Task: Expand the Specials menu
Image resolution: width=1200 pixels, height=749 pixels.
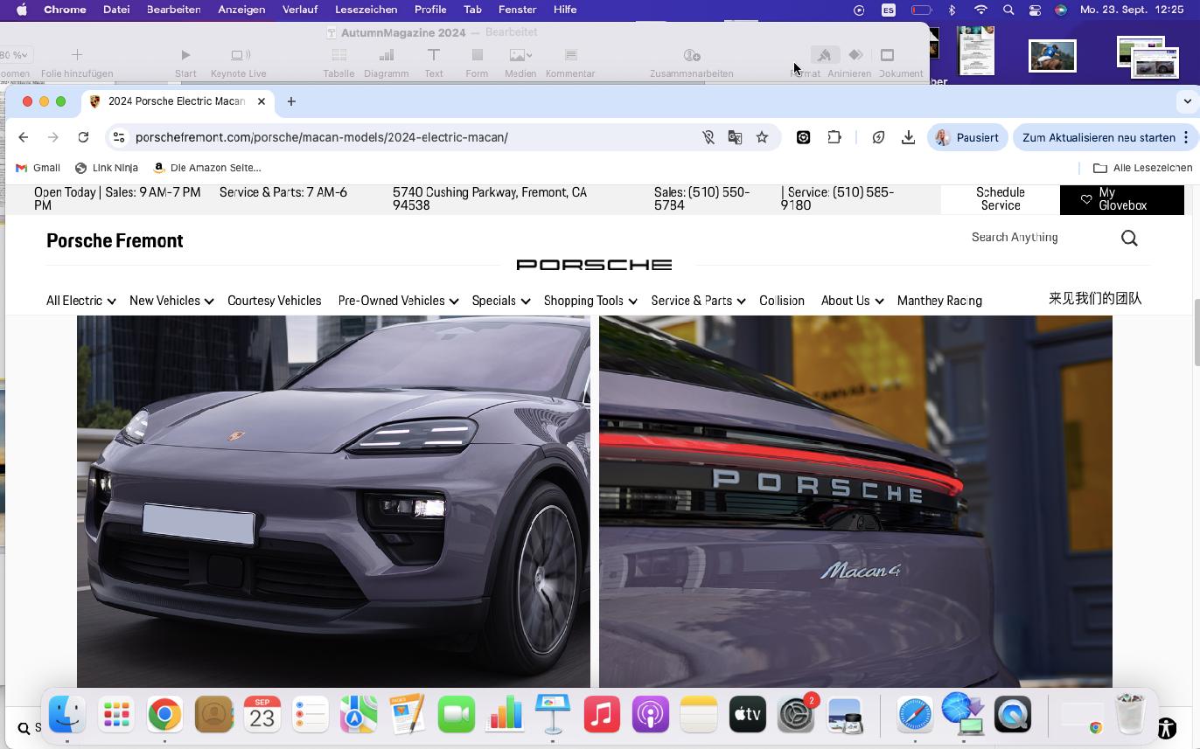Action: point(500,301)
